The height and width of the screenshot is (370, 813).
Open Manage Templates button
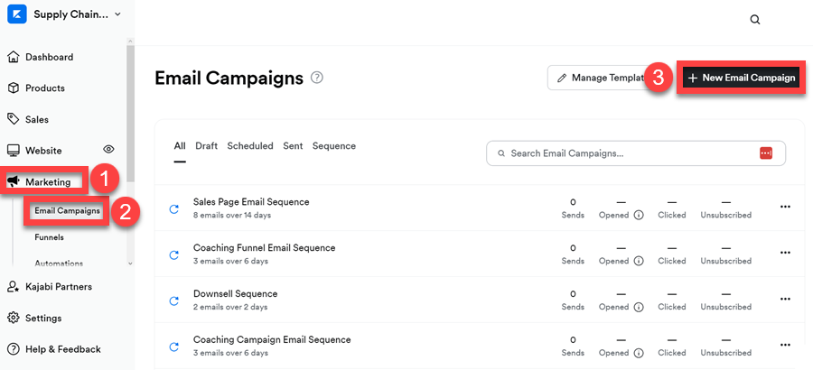click(598, 79)
